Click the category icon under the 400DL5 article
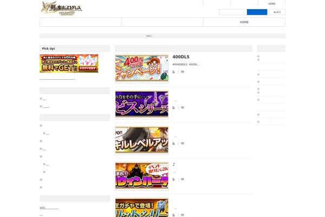325x217 pixels. pos(174,72)
